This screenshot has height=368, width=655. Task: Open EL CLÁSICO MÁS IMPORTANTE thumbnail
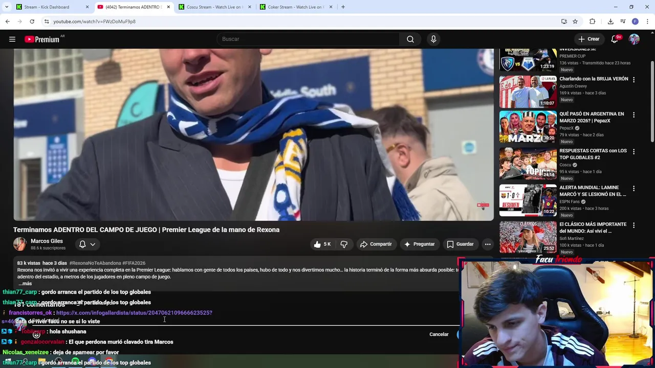tap(528, 238)
